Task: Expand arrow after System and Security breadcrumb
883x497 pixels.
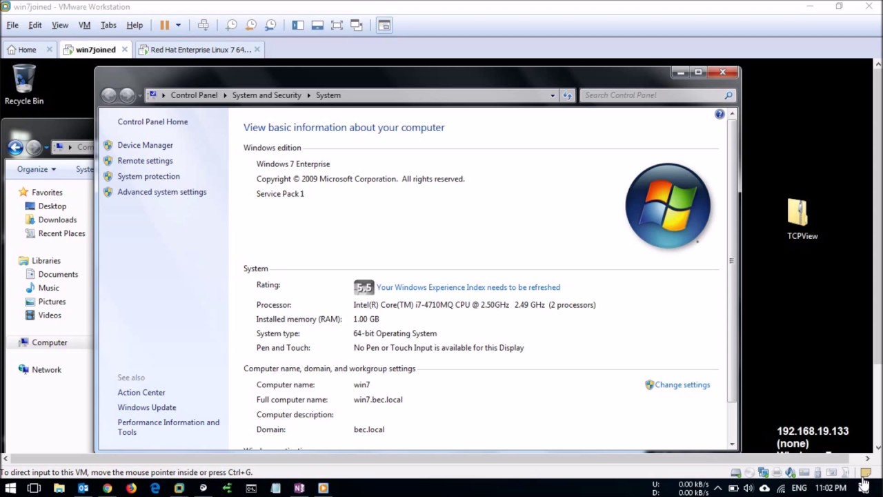Action: coord(309,95)
